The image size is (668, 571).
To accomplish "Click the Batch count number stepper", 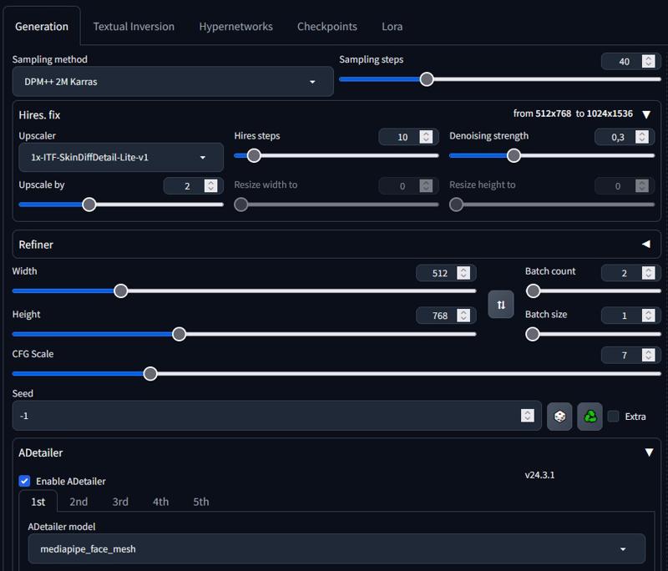I will [x=649, y=273].
